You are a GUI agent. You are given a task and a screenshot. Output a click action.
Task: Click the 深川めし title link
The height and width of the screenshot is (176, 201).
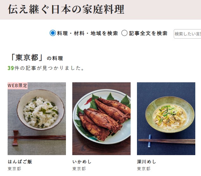[146, 162]
